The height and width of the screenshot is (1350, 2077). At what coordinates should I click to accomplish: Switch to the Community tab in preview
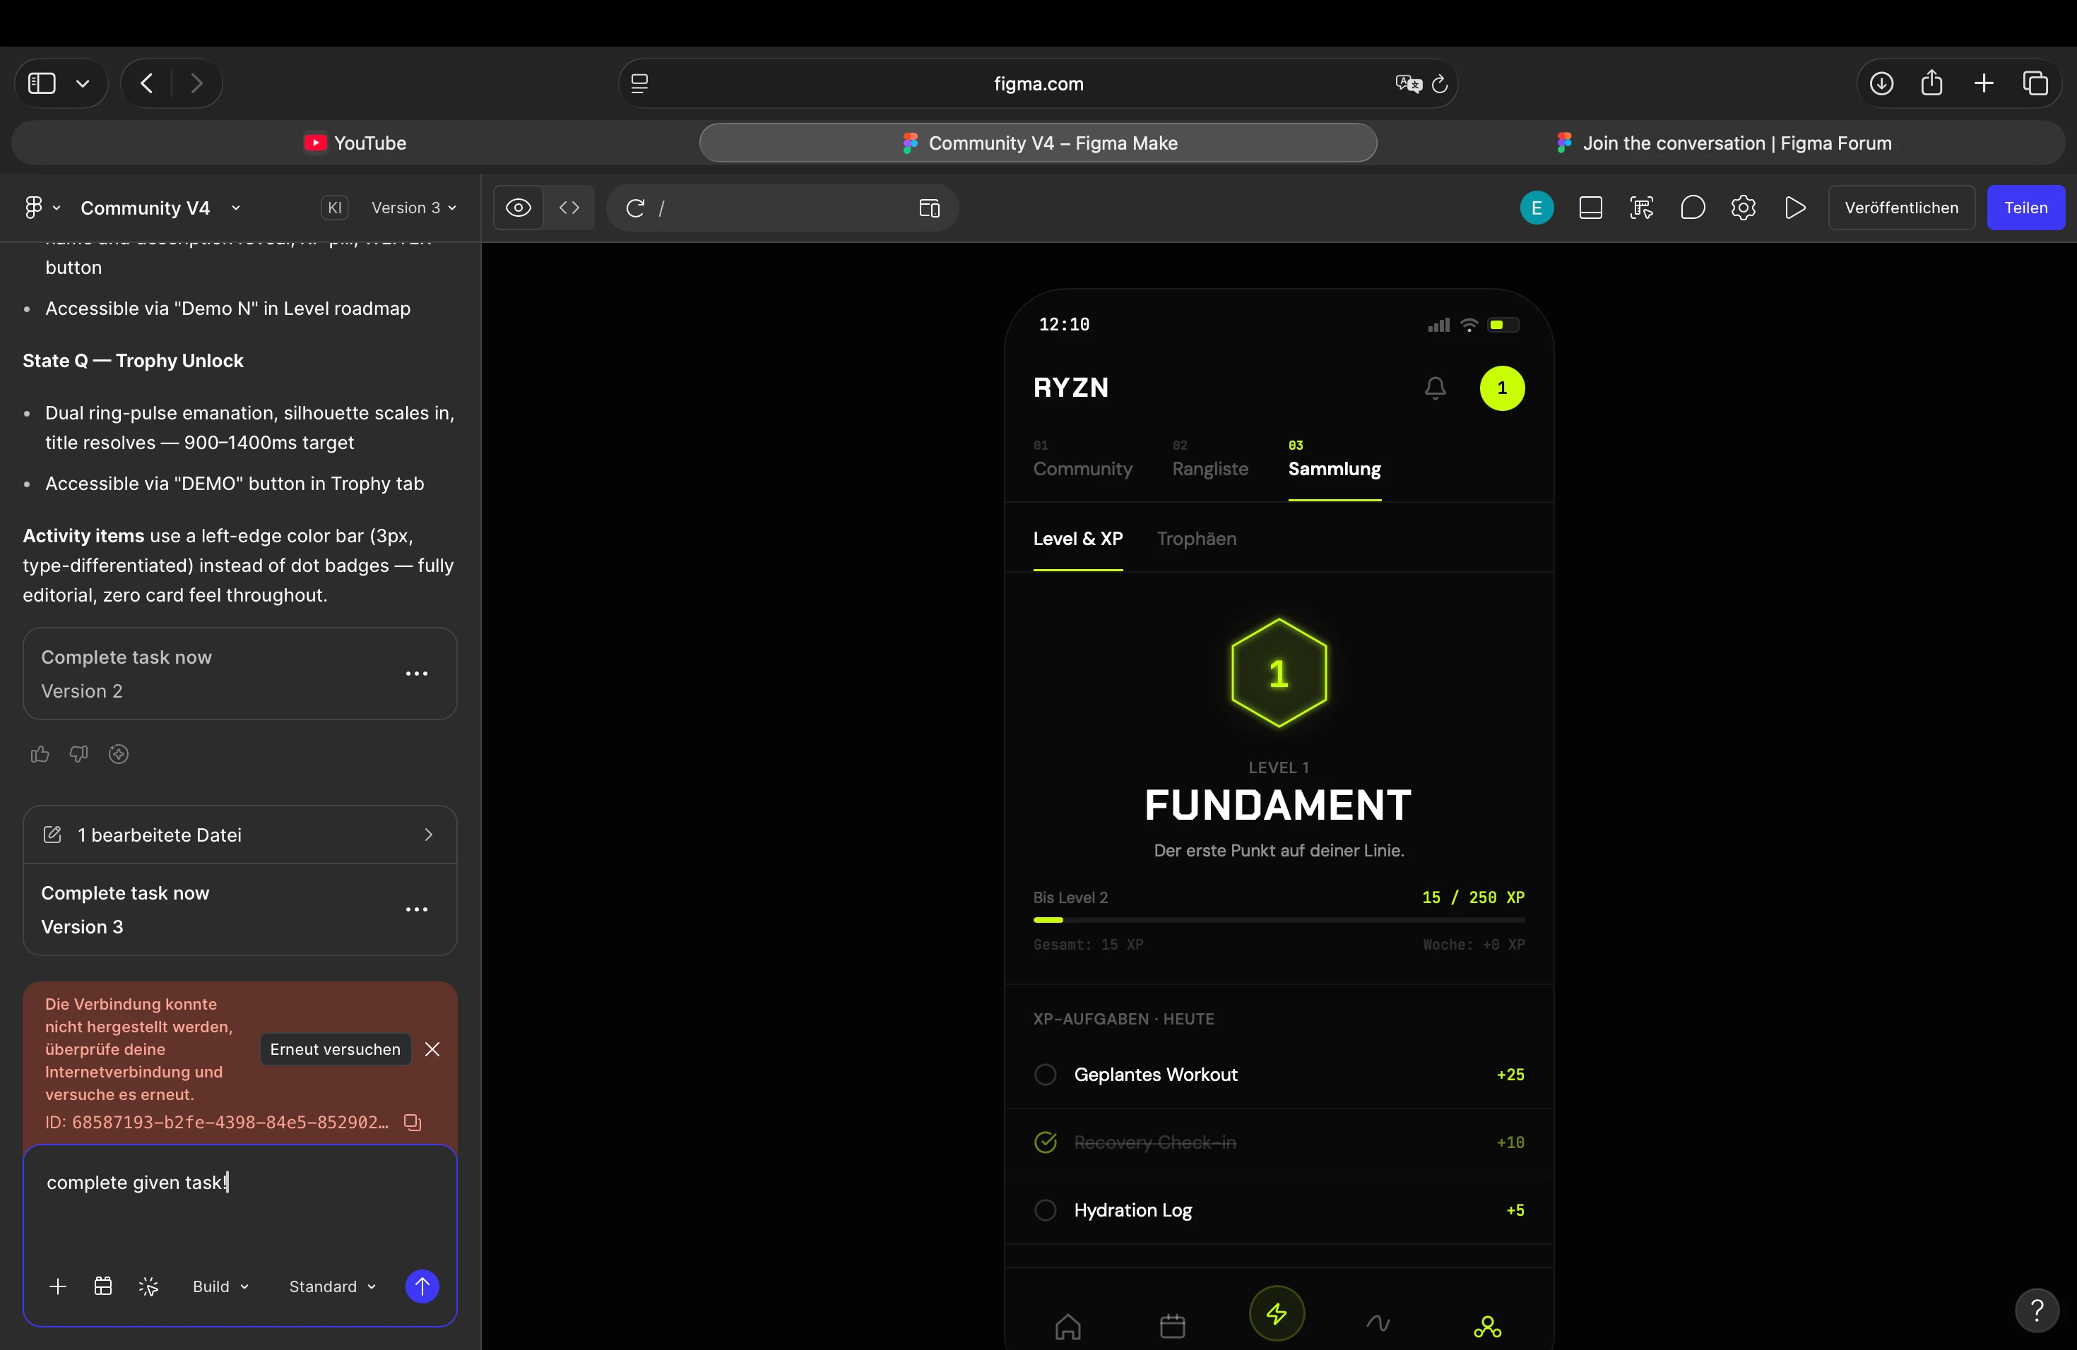[1083, 460]
